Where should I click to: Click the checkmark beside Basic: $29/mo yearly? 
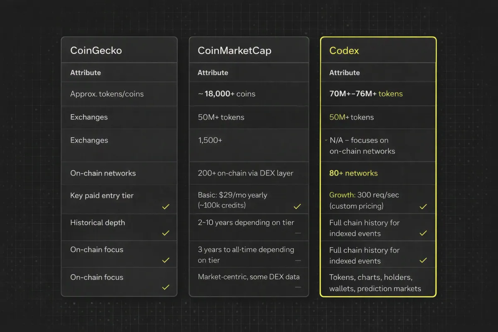[x=297, y=206]
